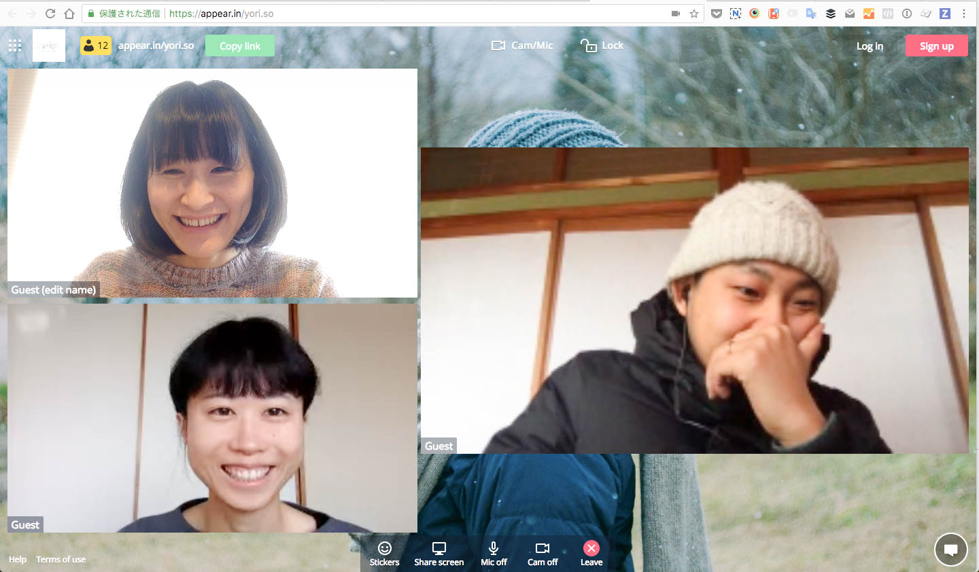Start Share screen
Image resolution: width=979 pixels, height=572 pixels.
[x=439, y=554]
